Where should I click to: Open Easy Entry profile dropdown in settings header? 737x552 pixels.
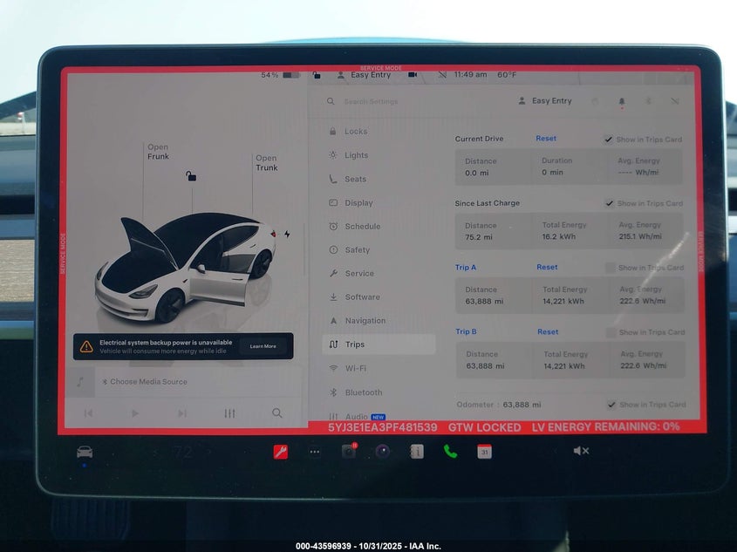(545, 101)
